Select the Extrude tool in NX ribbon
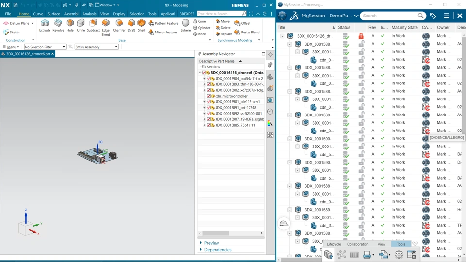This screenshot has height=262, width=466. click(45, 26)
